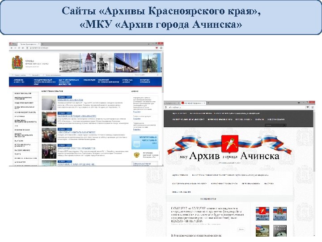Open Школьники в гостях у архивистов news headline
The height and width of the screenshot is (242, 322).
(x=76, y=148)
